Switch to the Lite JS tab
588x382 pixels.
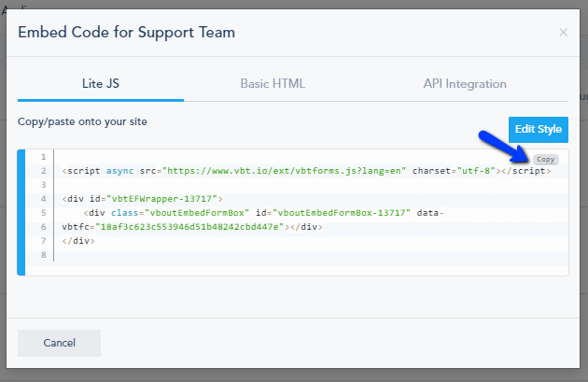tap(101, 83)
